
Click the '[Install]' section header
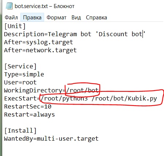(x=20, y=131)
